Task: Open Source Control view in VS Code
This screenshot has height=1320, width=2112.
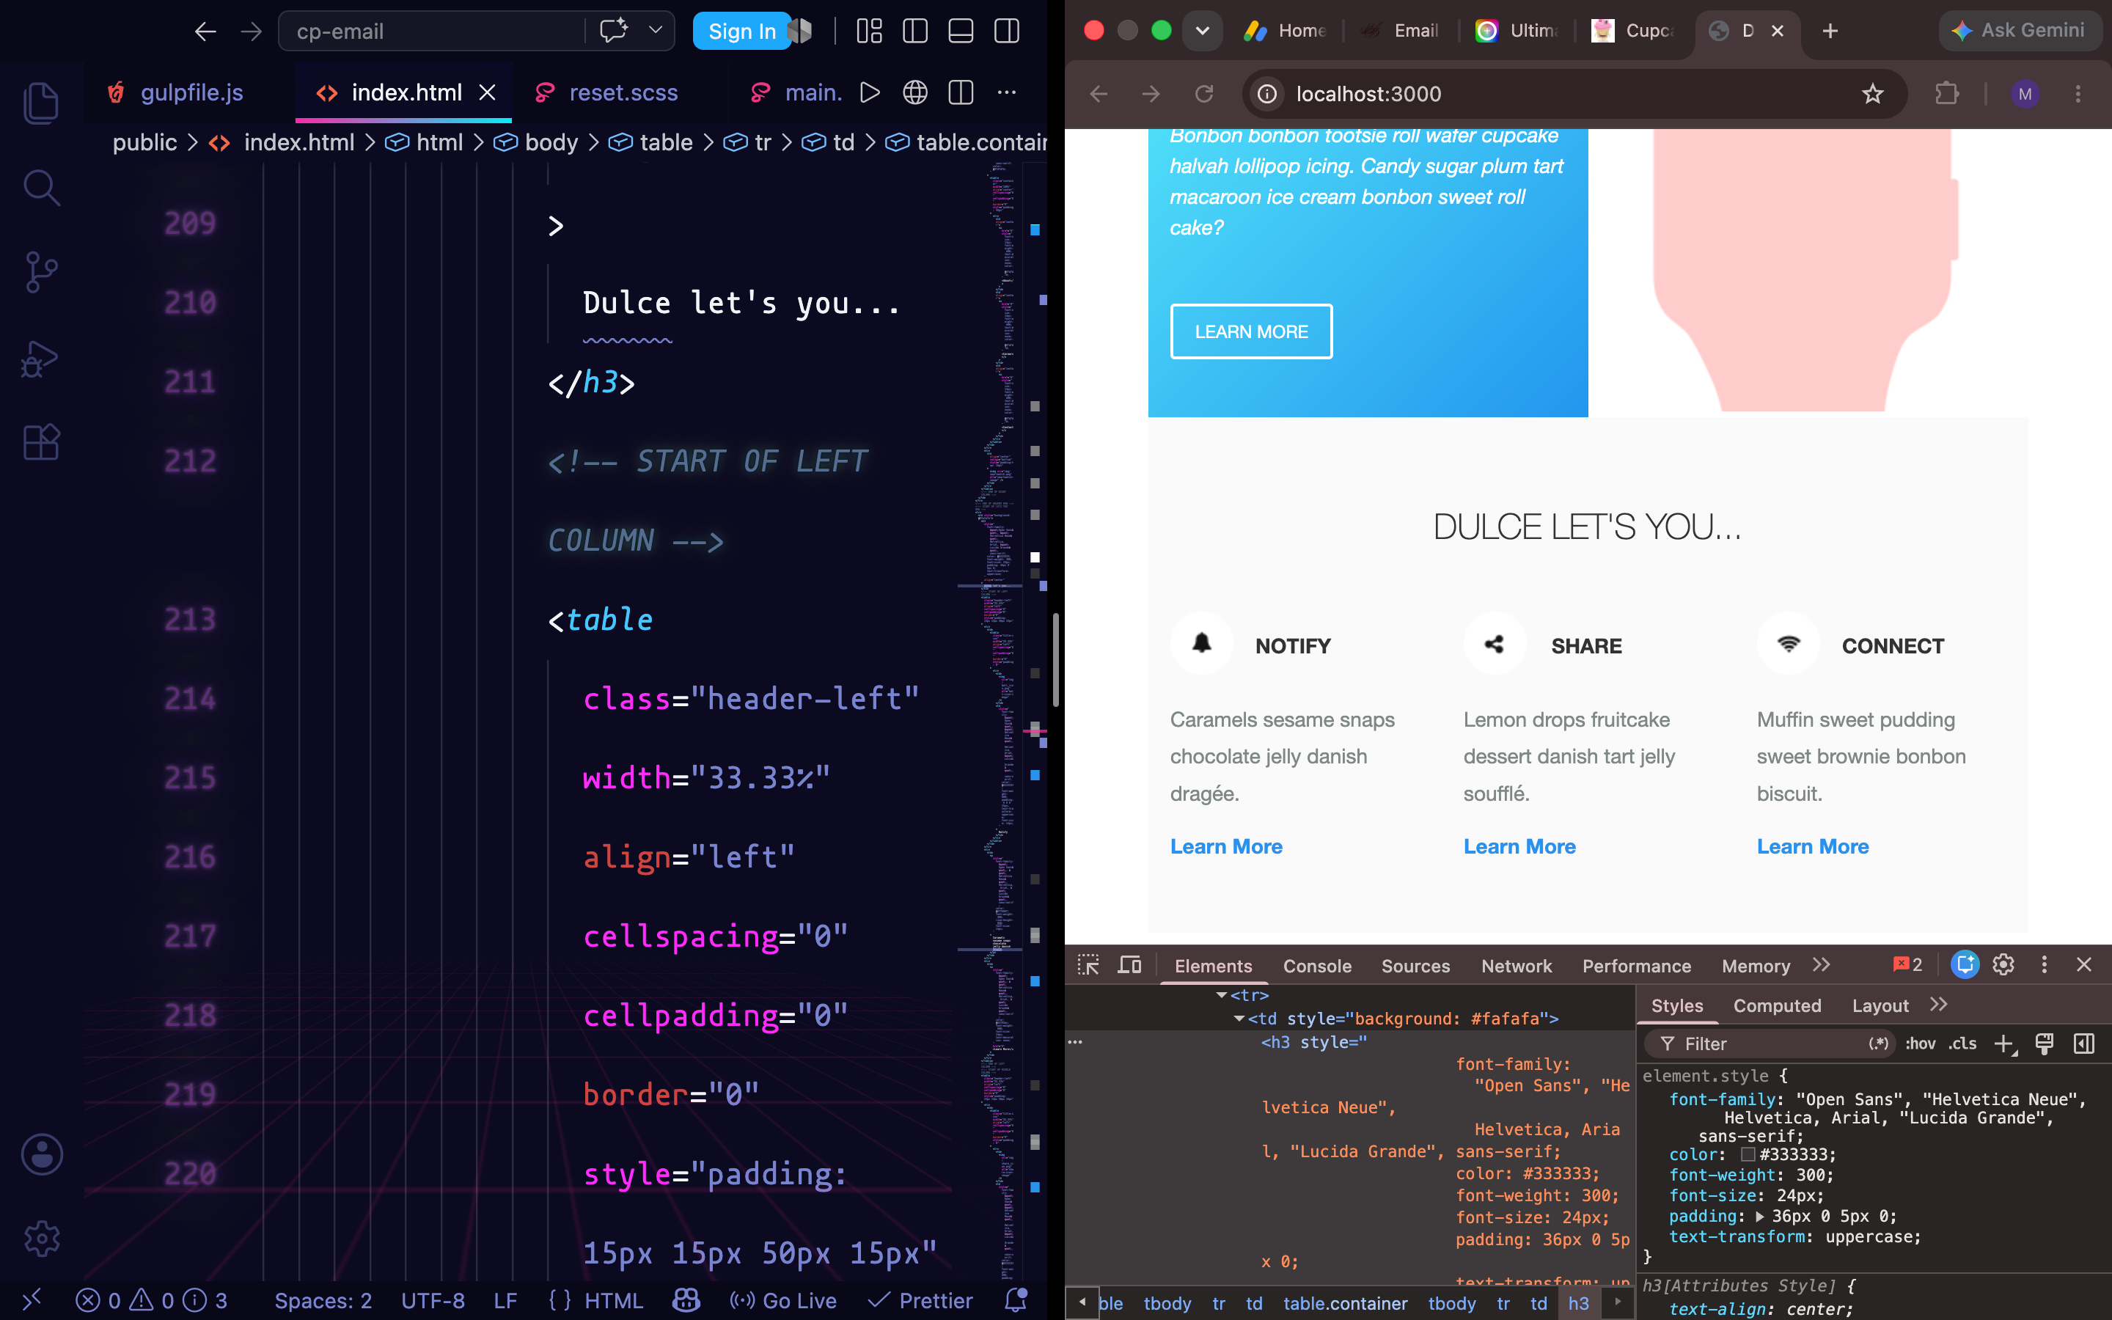Action: [x=41, y=272]
